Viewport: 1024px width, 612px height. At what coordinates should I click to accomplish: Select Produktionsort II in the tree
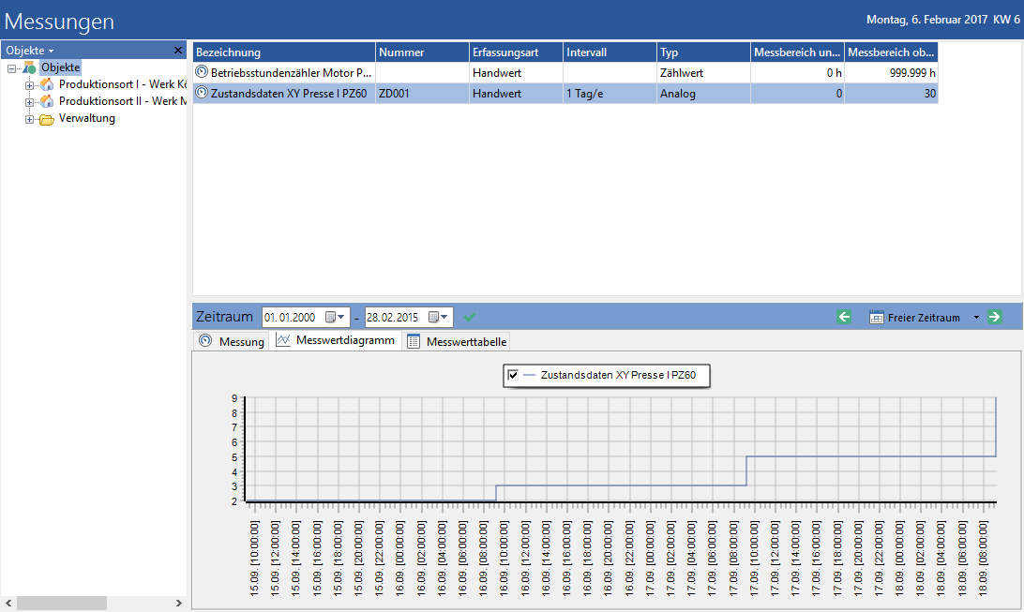tap(122, 101)
